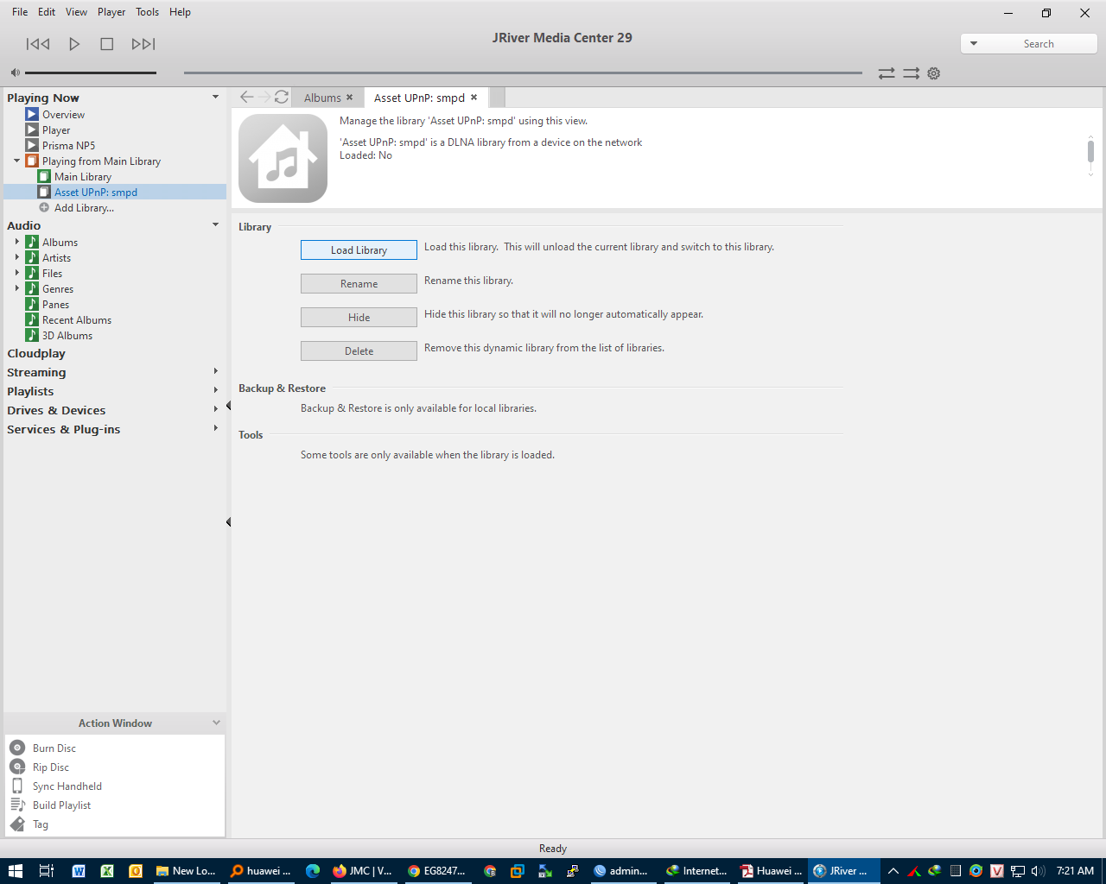This screenshot has width=1106, height=884.
Task: Click the Load Library button
Action: pos(359,249)
